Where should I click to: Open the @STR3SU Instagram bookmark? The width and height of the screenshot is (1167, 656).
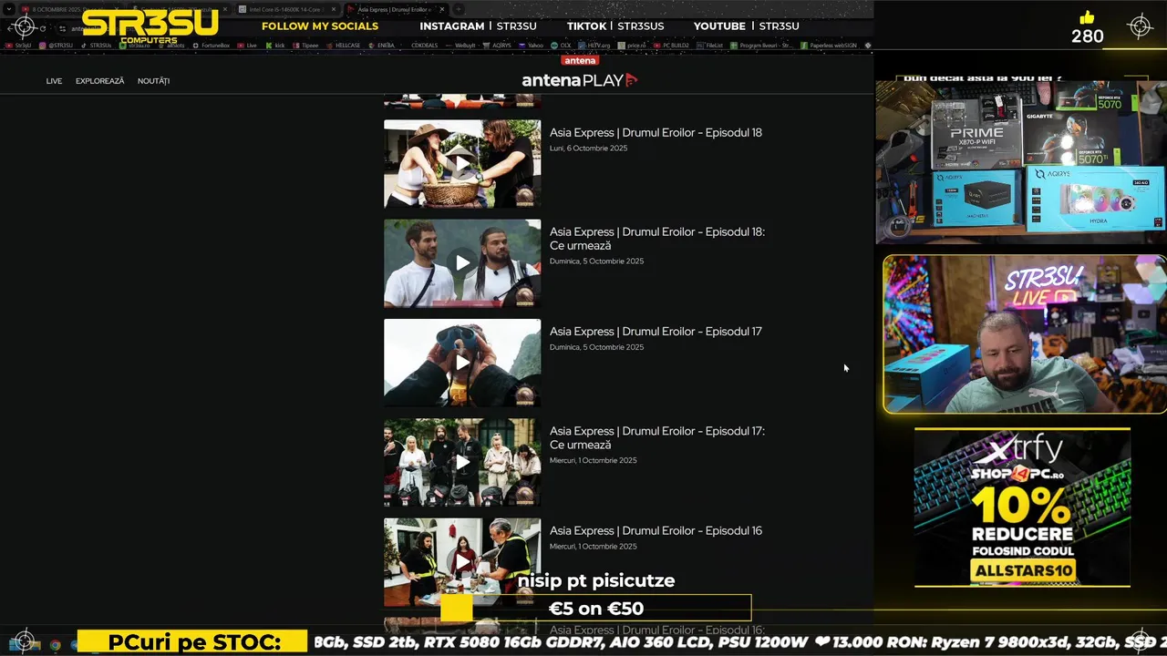pos(56,45)
